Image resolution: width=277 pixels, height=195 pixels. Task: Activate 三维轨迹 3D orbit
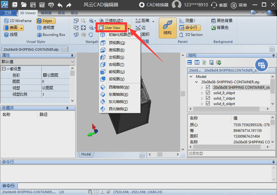111,21
